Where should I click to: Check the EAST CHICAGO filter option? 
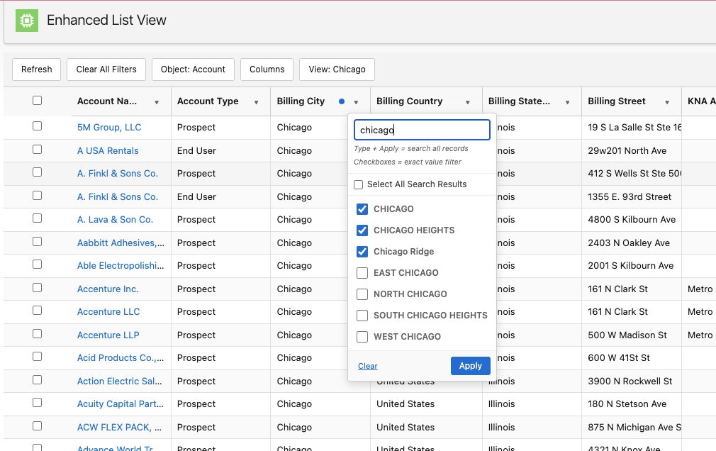362,273
